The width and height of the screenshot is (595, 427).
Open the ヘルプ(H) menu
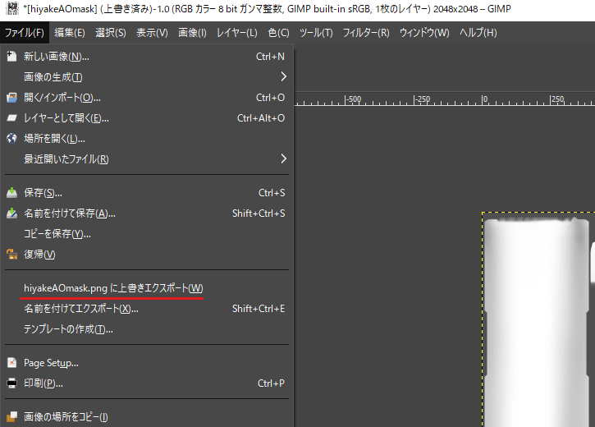478,33
